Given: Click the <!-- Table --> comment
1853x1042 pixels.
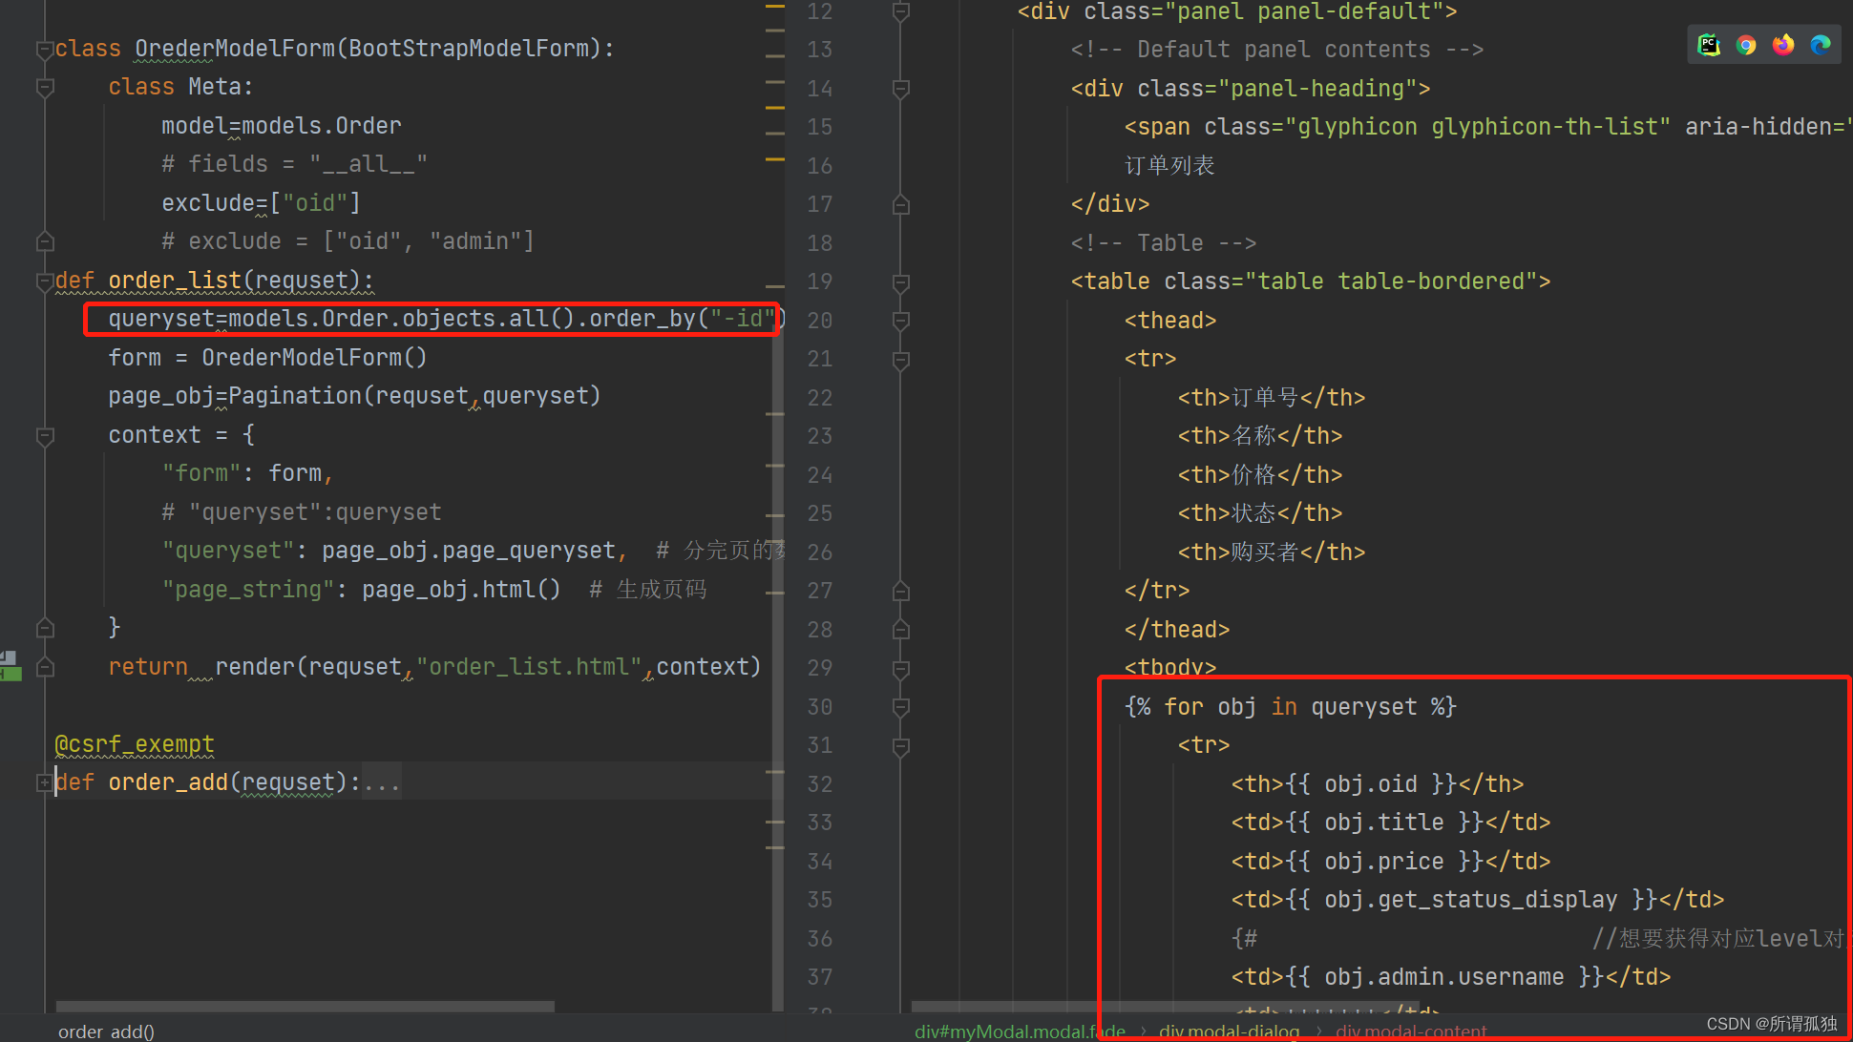Looking at the screenshot, I should (1163, 243).
